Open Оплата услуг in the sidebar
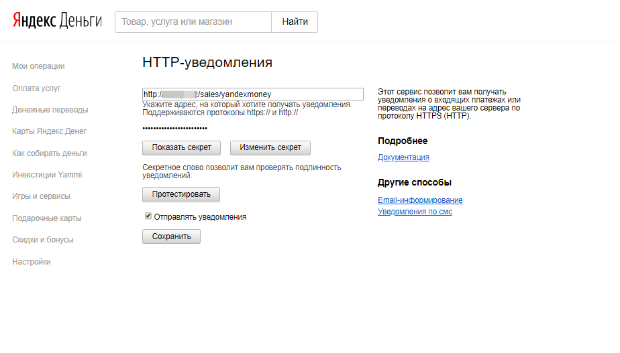The image size is (620, 353). click(x=36, y=88)
